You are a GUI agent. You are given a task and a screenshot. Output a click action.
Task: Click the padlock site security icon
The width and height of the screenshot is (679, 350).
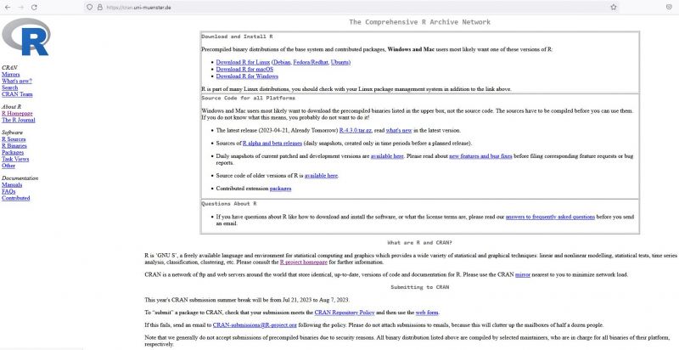[101, 6]
